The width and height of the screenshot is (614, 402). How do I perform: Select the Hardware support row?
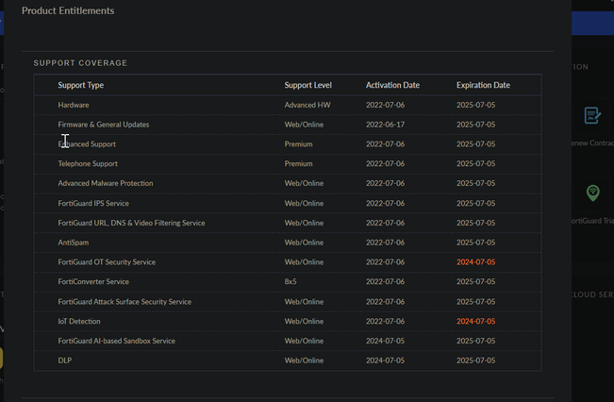click(x=74, y=105)
